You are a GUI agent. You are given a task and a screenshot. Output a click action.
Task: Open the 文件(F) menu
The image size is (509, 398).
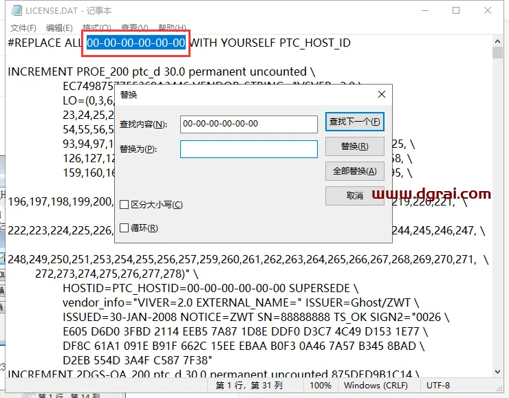pyautogui.click(x=23, y=28)
